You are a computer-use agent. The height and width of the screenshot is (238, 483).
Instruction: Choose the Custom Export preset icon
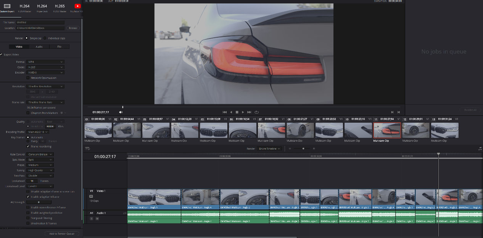pos(7,6)
